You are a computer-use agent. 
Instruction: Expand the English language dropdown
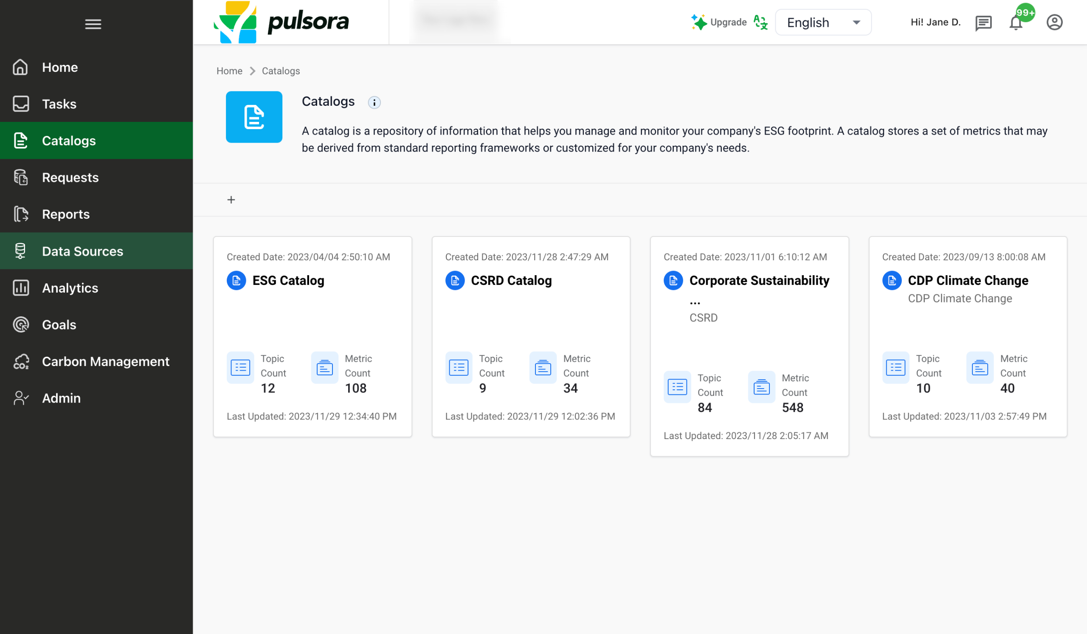823,23
